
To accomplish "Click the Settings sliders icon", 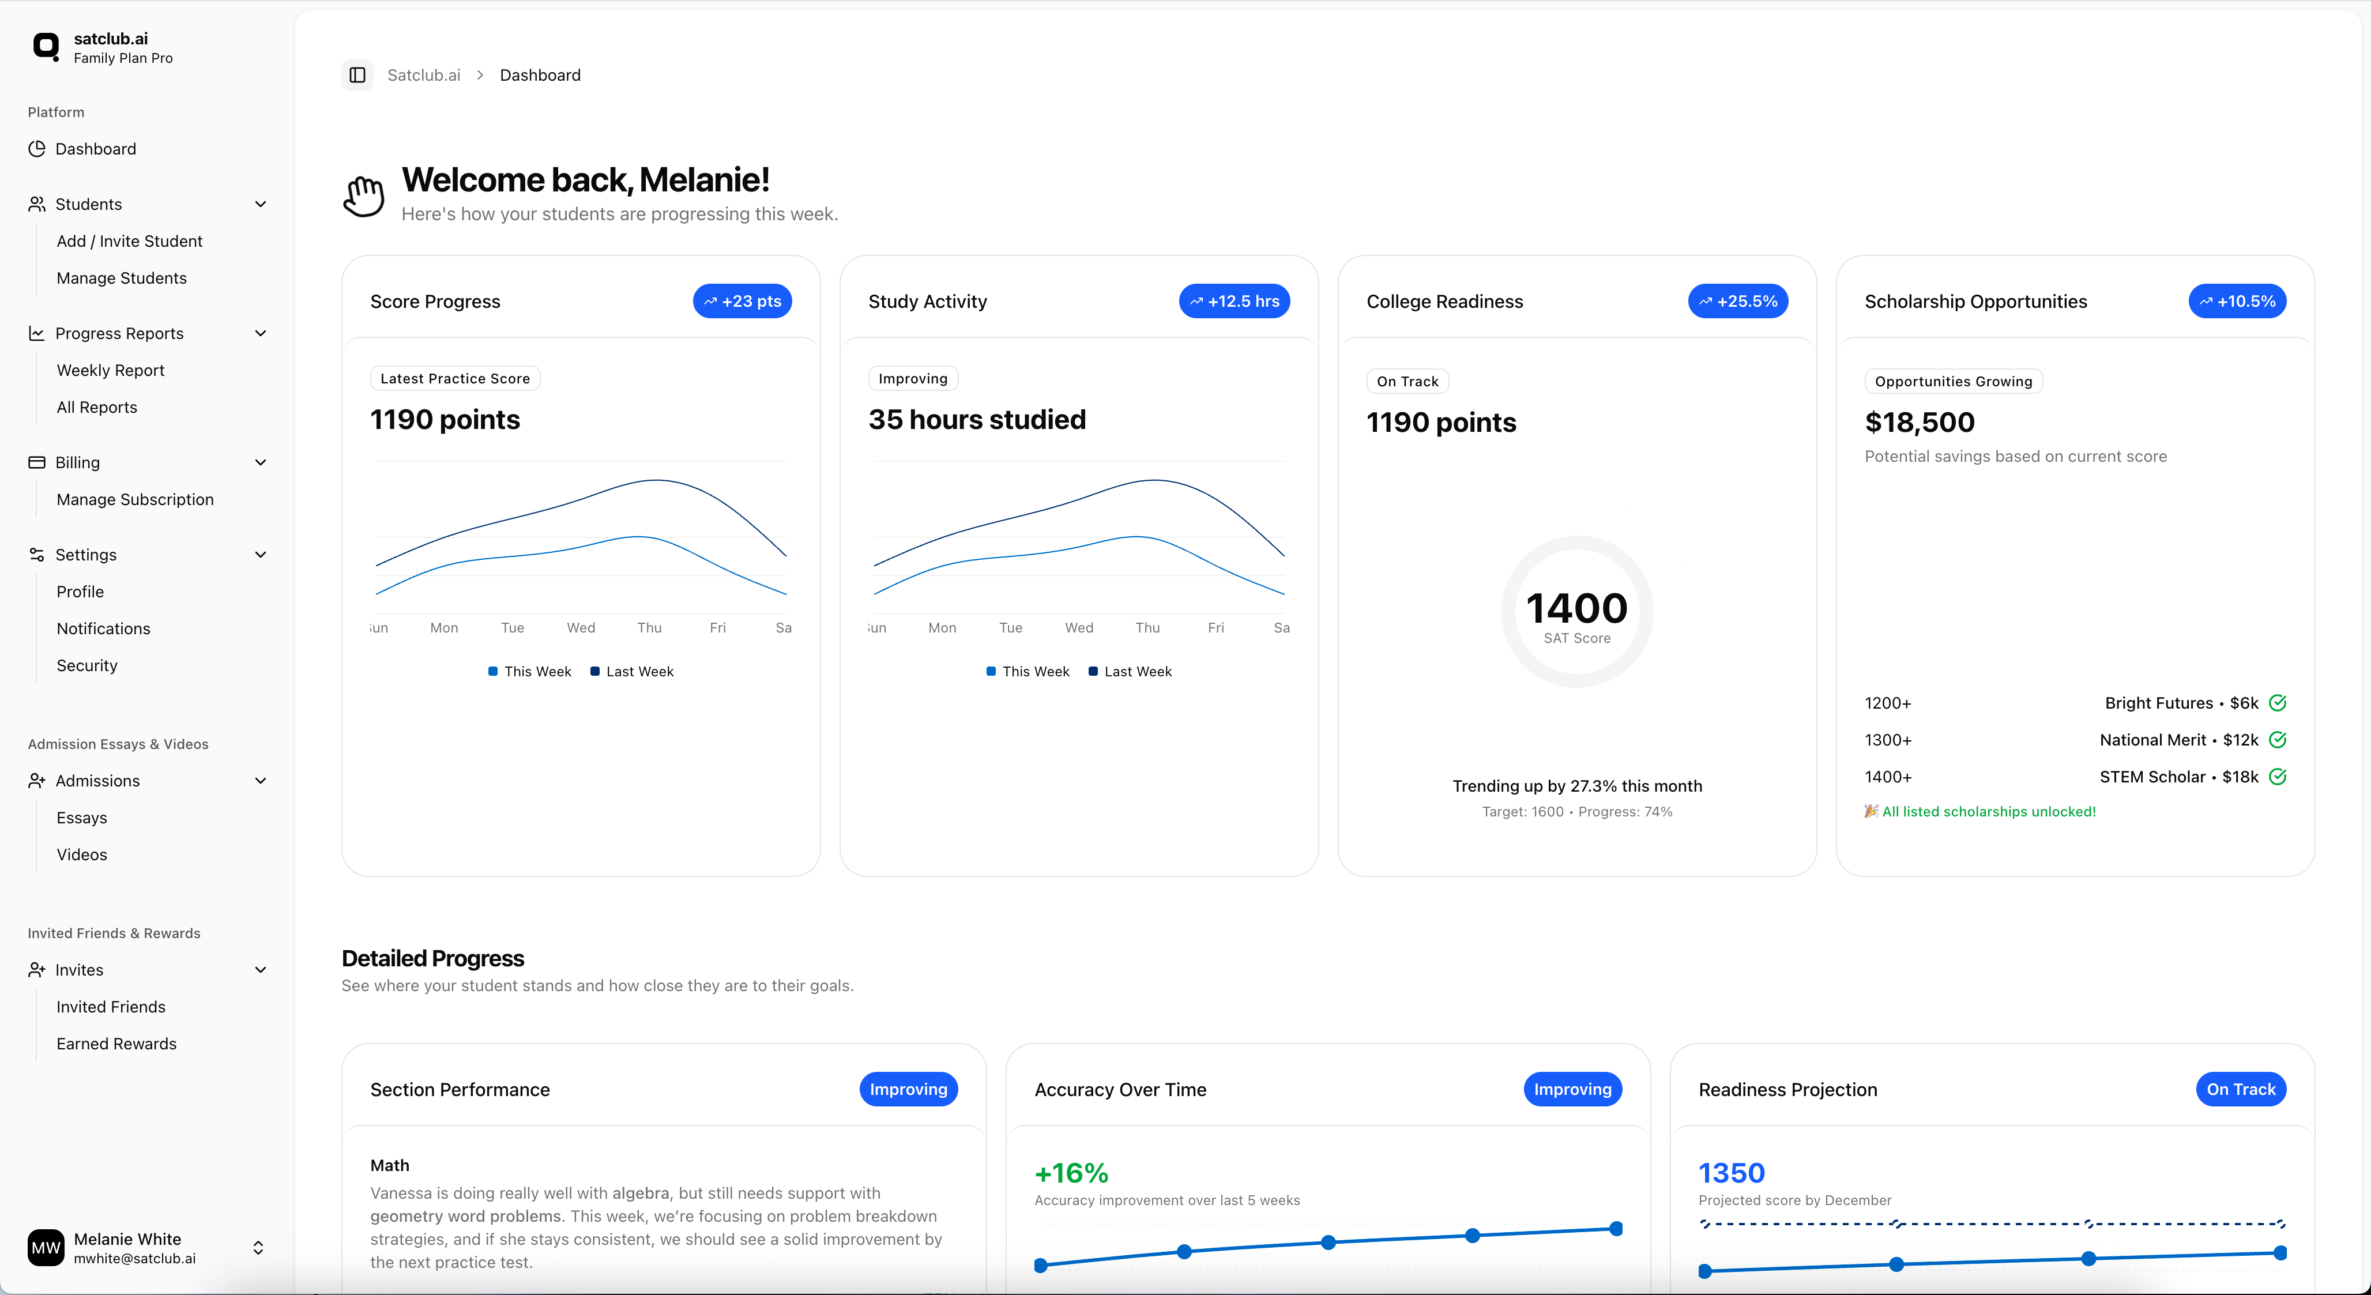I will pyautogui.click(x=37, y=554).
